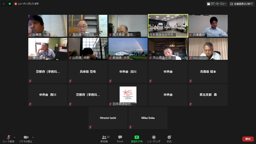Click muted mic icon on Hiromi Iuchi tile

pos(90,127)
